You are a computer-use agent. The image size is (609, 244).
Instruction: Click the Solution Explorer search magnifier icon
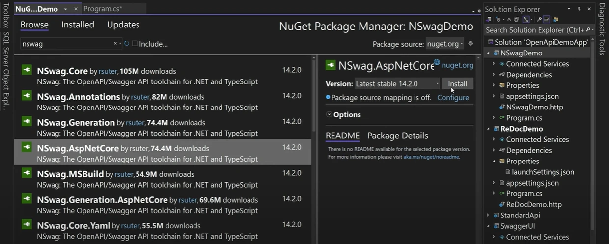[x=587, y=30]
